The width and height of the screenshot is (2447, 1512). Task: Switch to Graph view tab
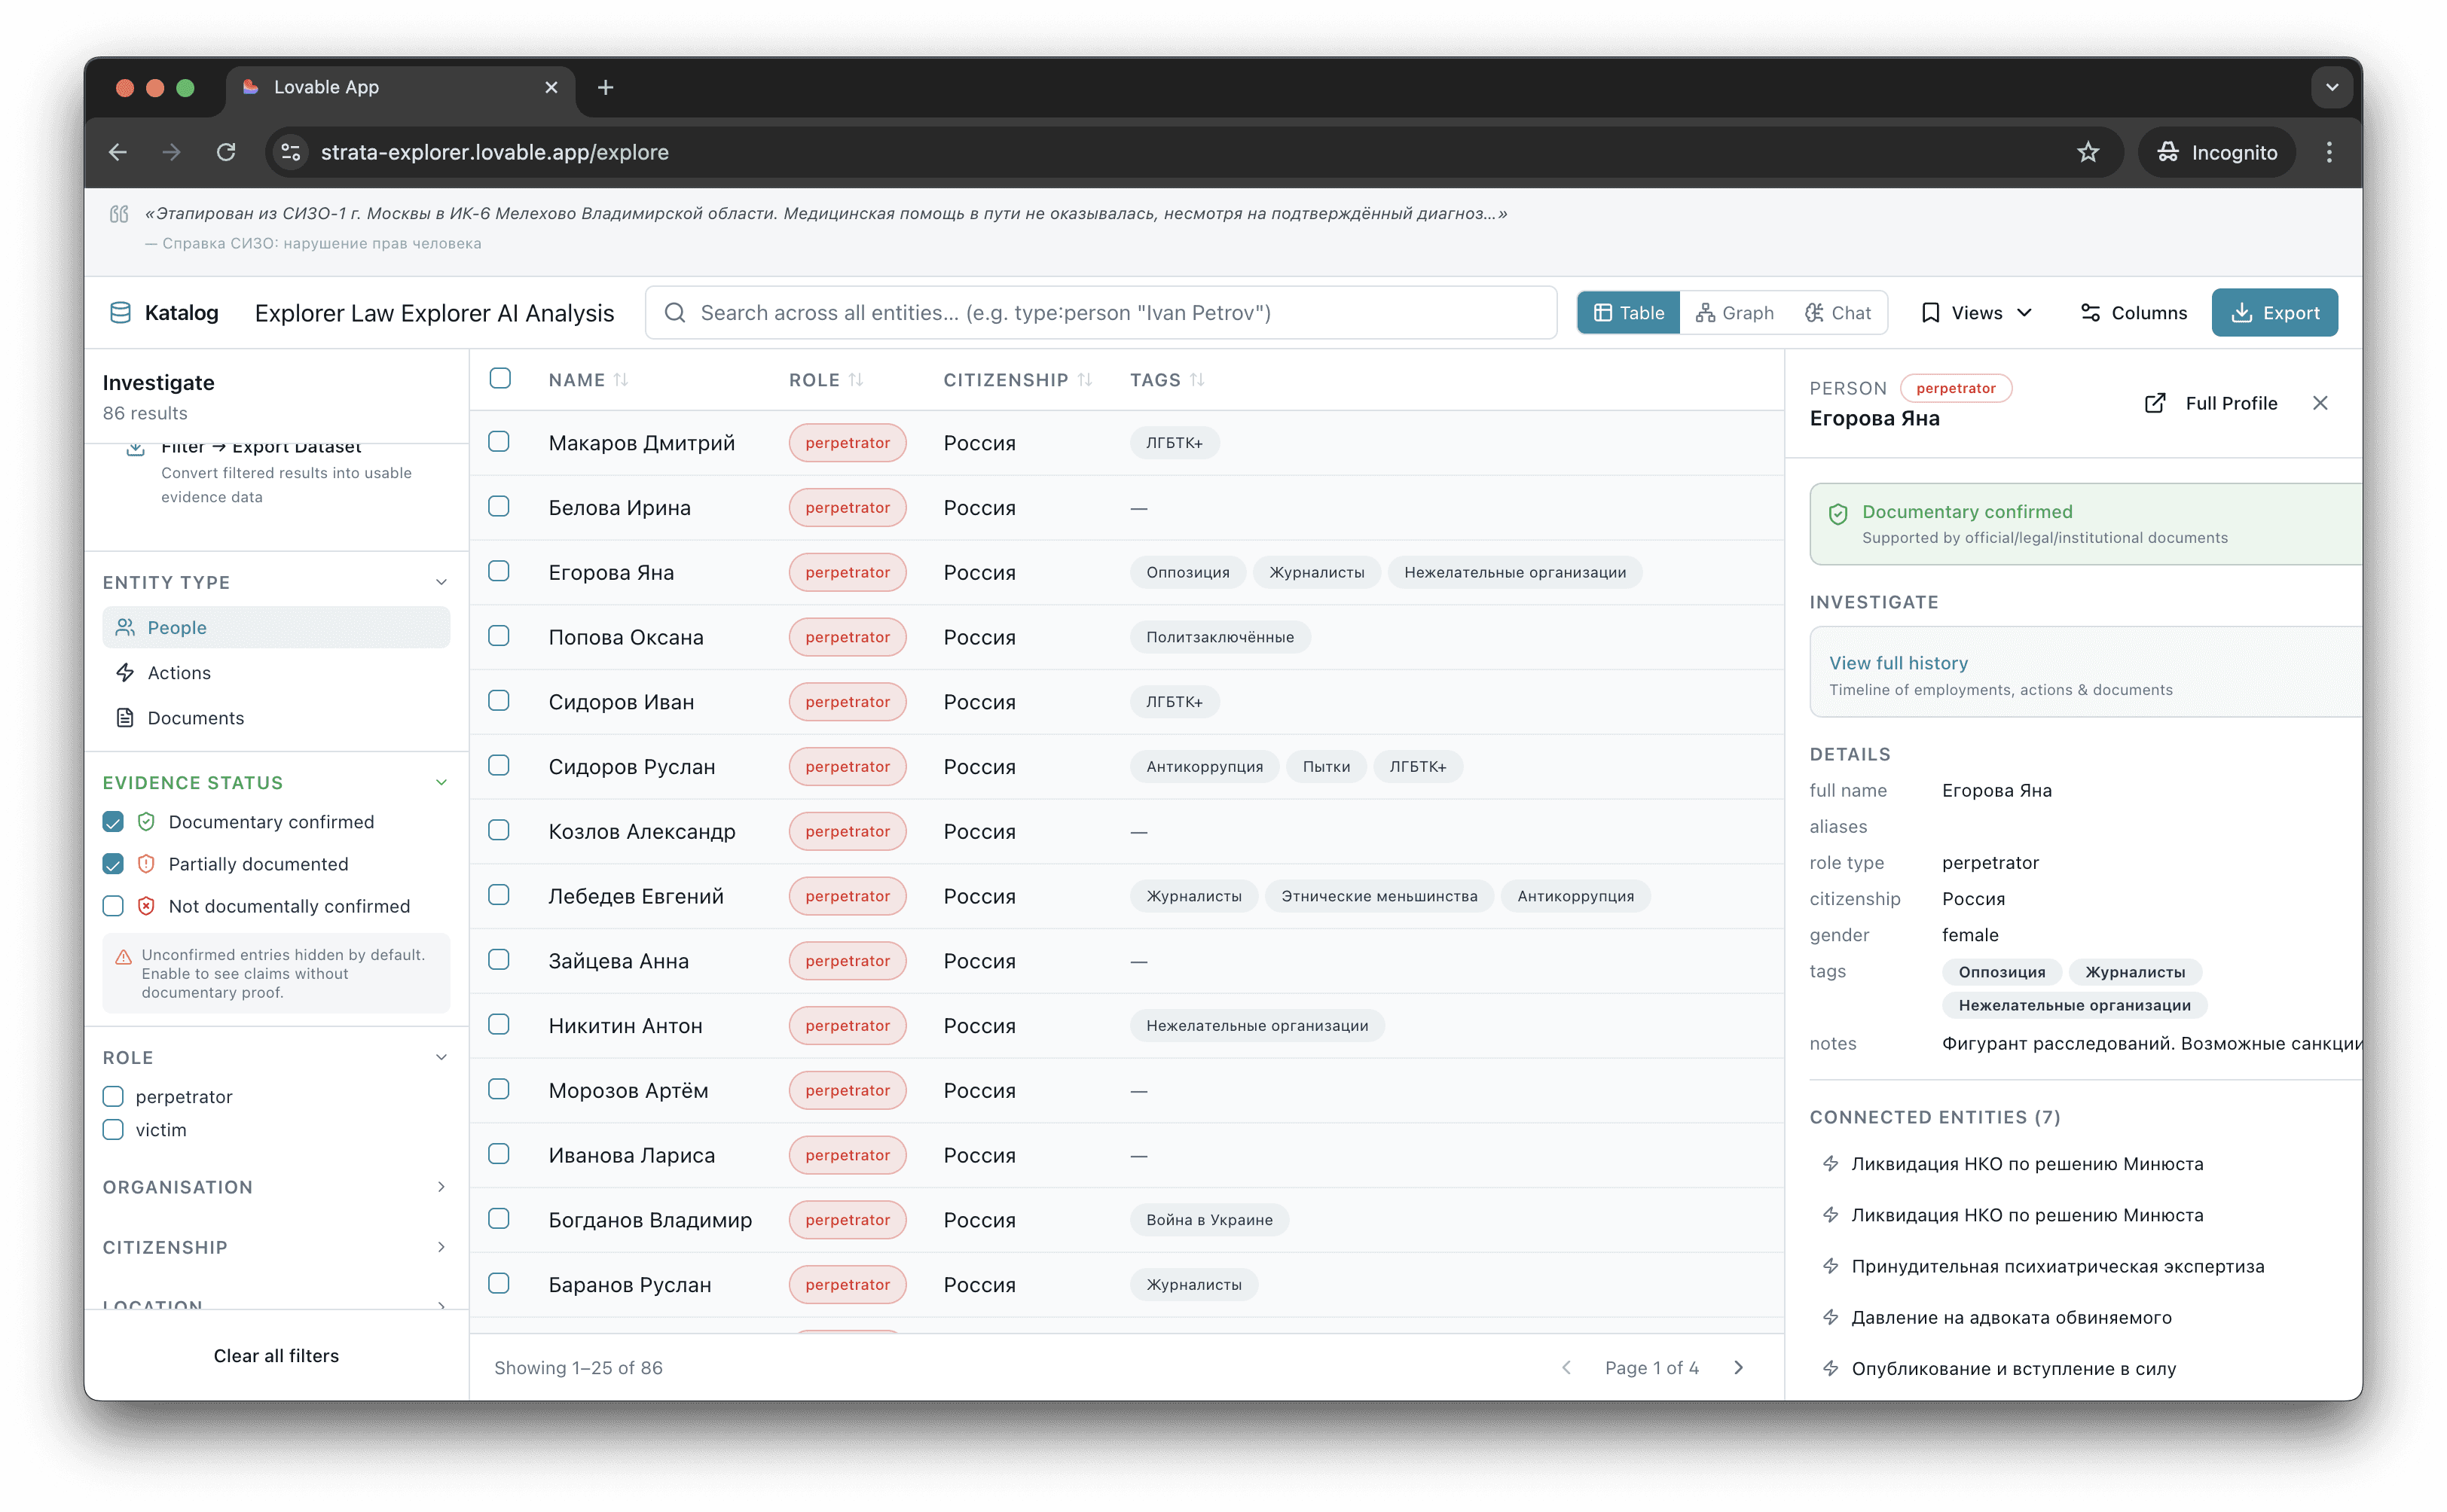tap(1735, 313)
